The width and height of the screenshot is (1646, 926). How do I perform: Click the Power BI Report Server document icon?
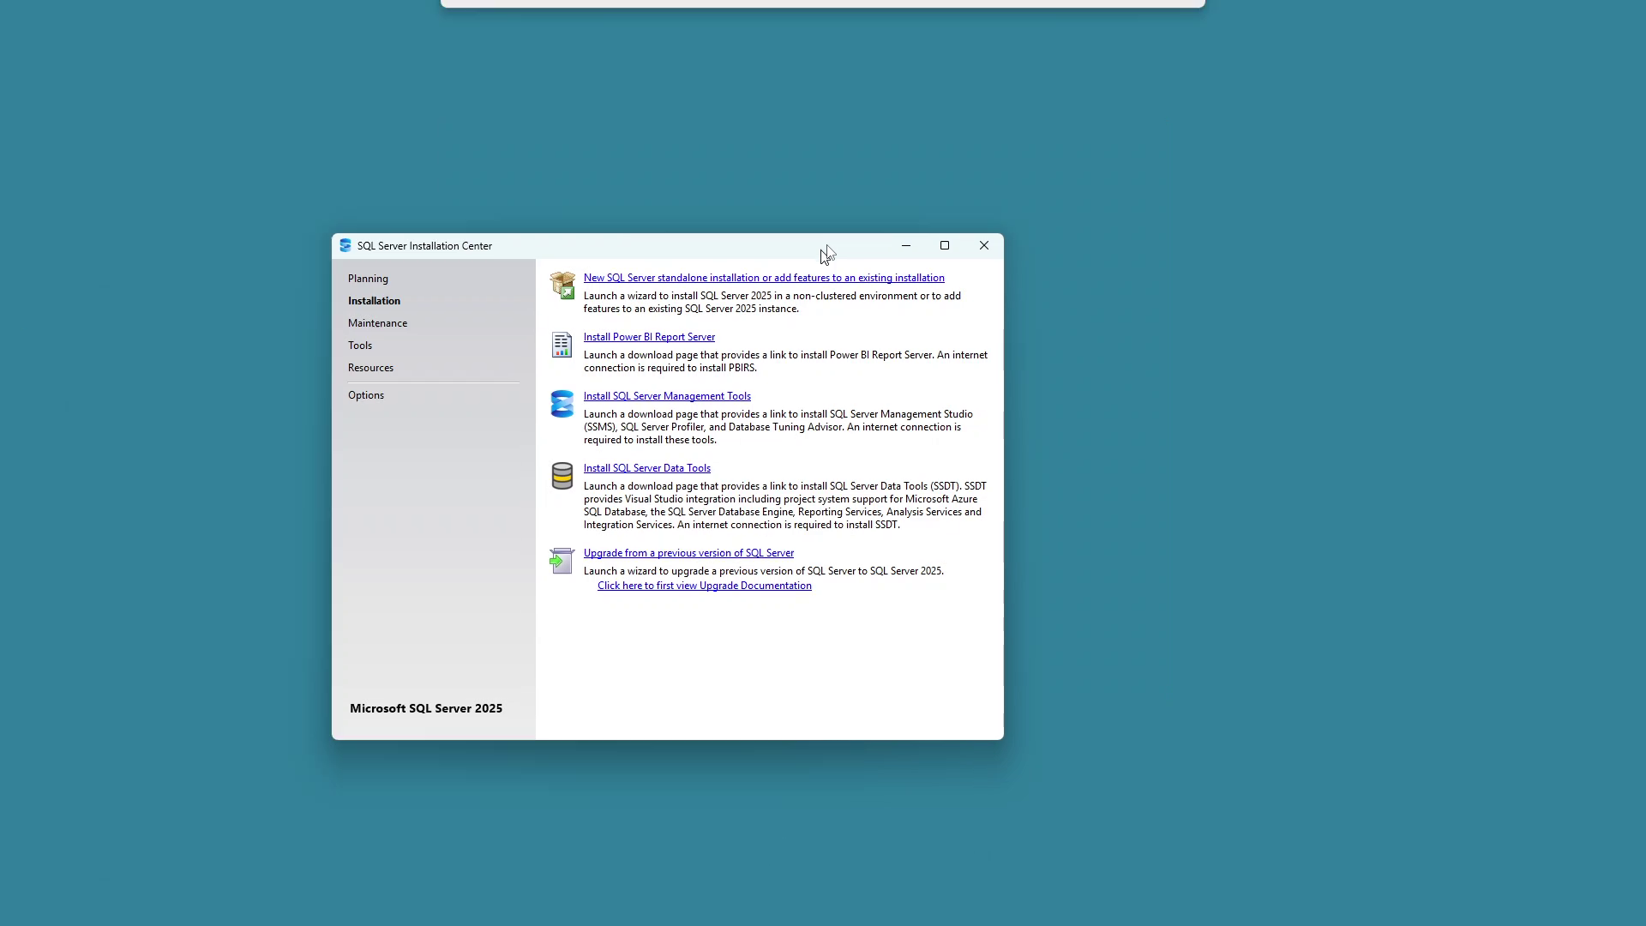tap(562, 345)
